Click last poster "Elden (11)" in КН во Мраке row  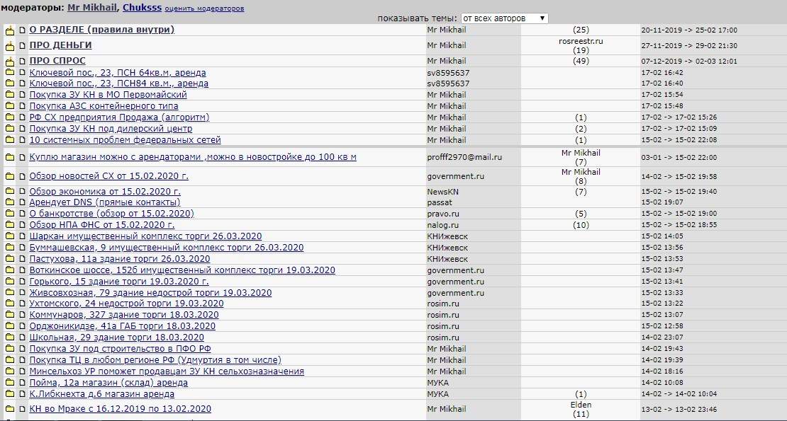(581, 410)
